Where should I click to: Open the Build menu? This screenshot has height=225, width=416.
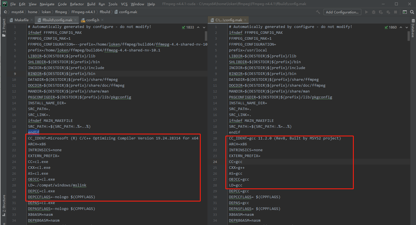(x=91, y=4)
